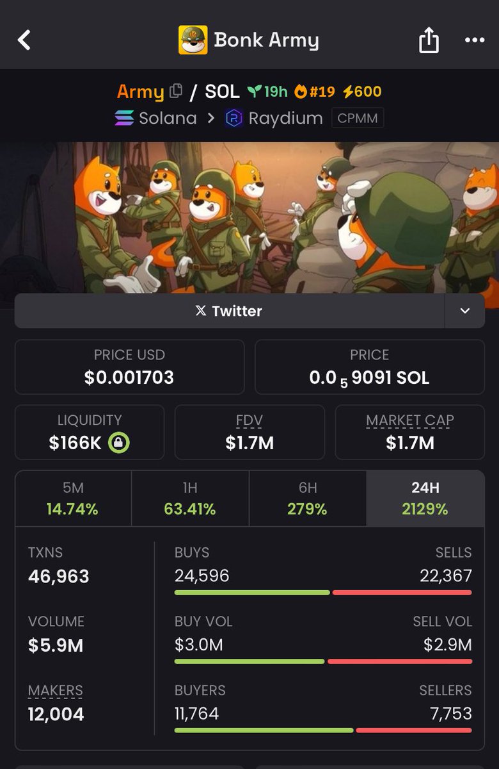Tap the Market Cap info box
The image size is (499, 769).
click(410, 432)
